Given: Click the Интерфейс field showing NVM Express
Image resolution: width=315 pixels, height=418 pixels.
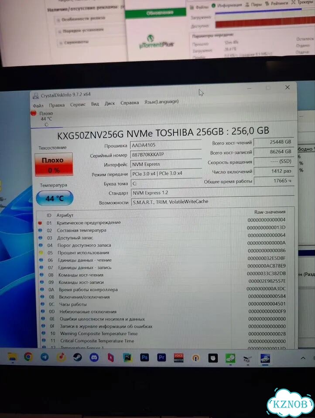Looking at the screenshot, I should click(x=166, y=164).
